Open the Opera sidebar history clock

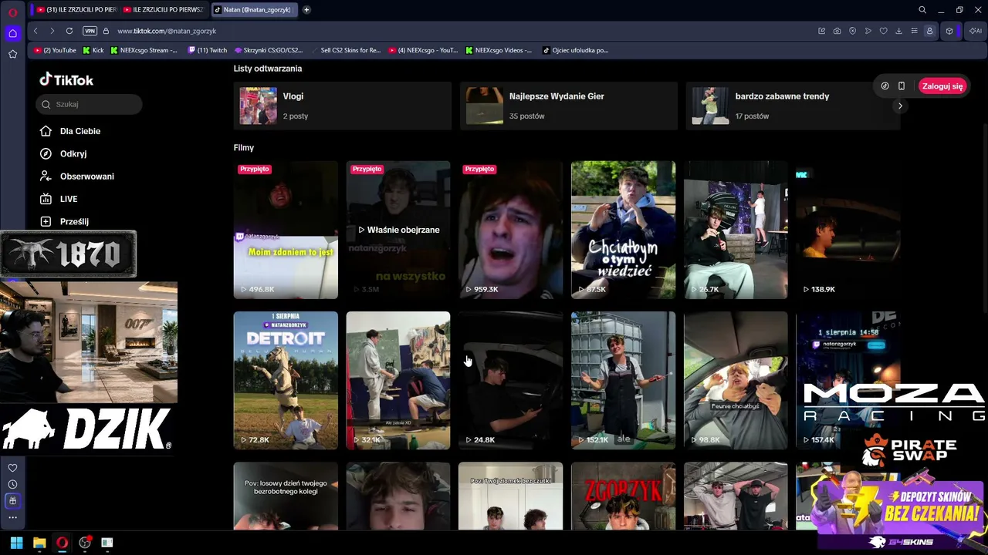click(12, 484)
